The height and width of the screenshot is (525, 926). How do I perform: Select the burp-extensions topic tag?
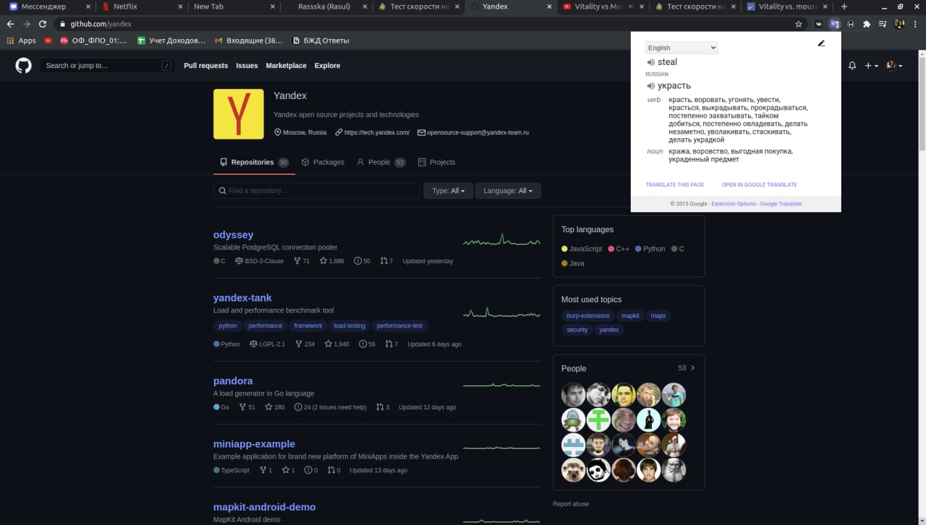pyautogui.click(x=588, y=316)
